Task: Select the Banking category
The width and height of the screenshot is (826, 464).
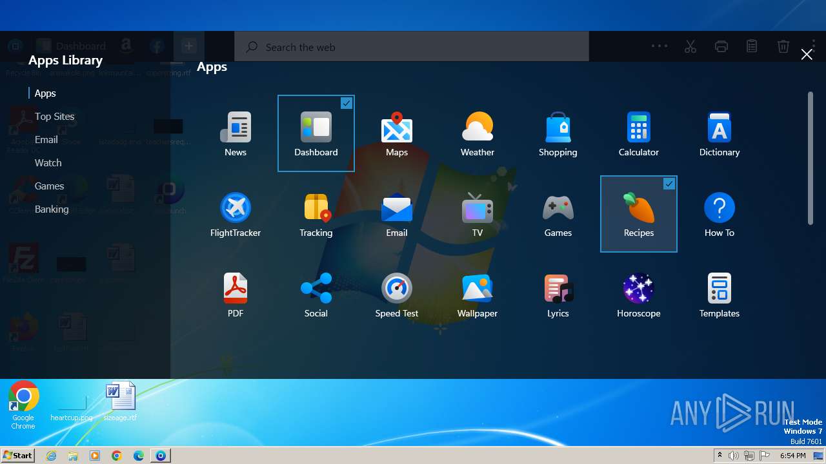Action: (52, 209)
